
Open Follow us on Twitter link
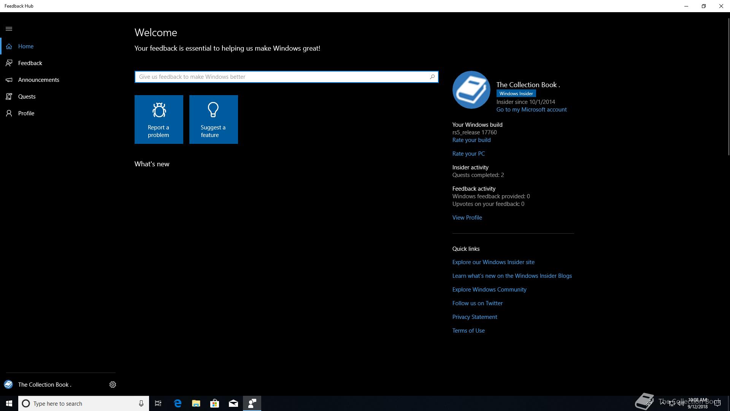pos(477,303)
